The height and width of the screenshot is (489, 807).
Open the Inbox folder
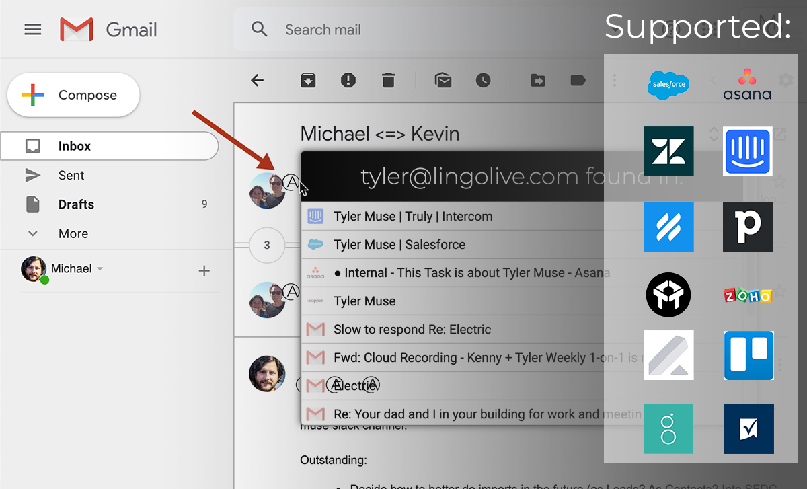tap(109, 146)
